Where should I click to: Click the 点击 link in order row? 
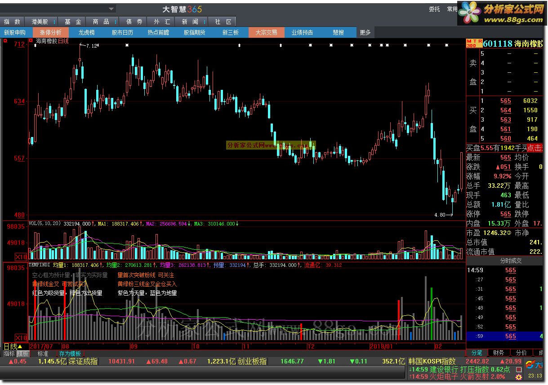tap(535, 148)
